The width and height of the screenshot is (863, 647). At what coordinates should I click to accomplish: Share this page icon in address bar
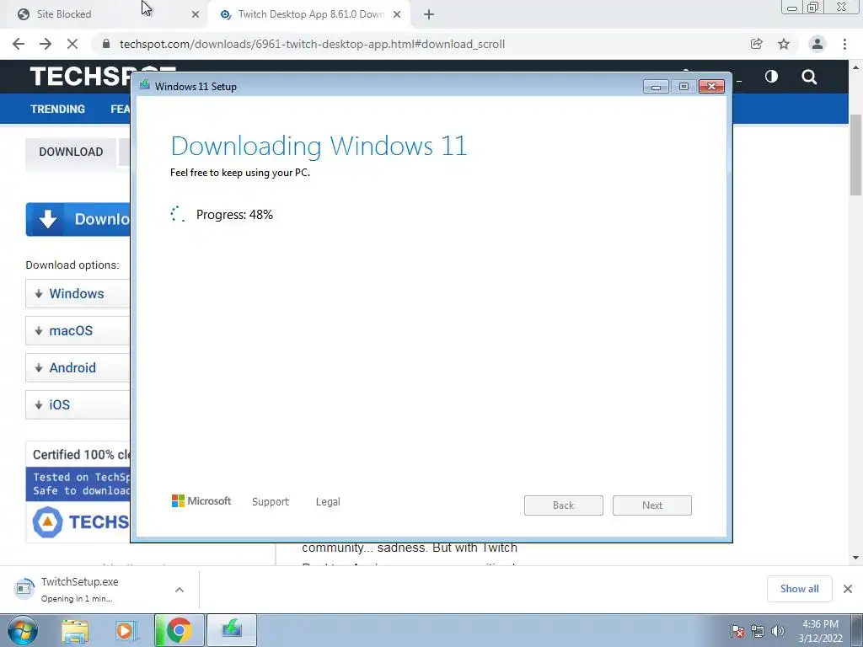(x=756, y=44)
